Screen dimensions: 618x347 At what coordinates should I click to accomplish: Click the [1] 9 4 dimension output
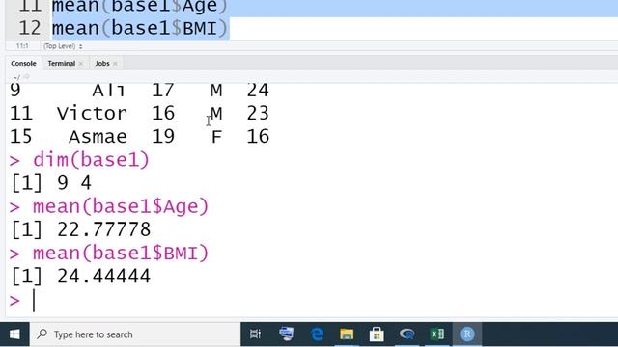tap(51, 183)
